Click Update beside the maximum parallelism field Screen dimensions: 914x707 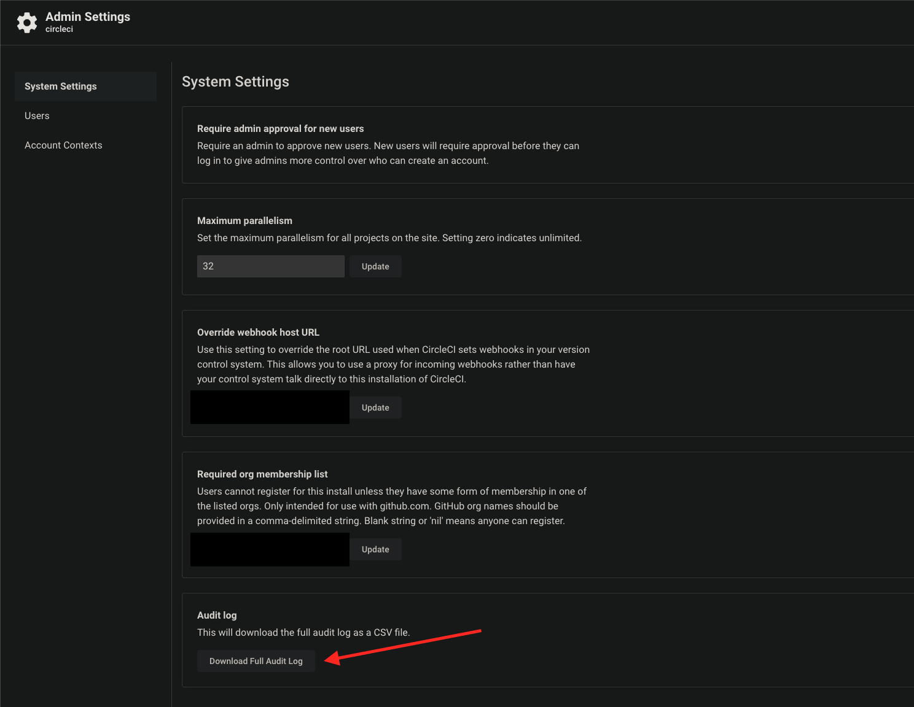pyautogui.click(x=375, y=266)
